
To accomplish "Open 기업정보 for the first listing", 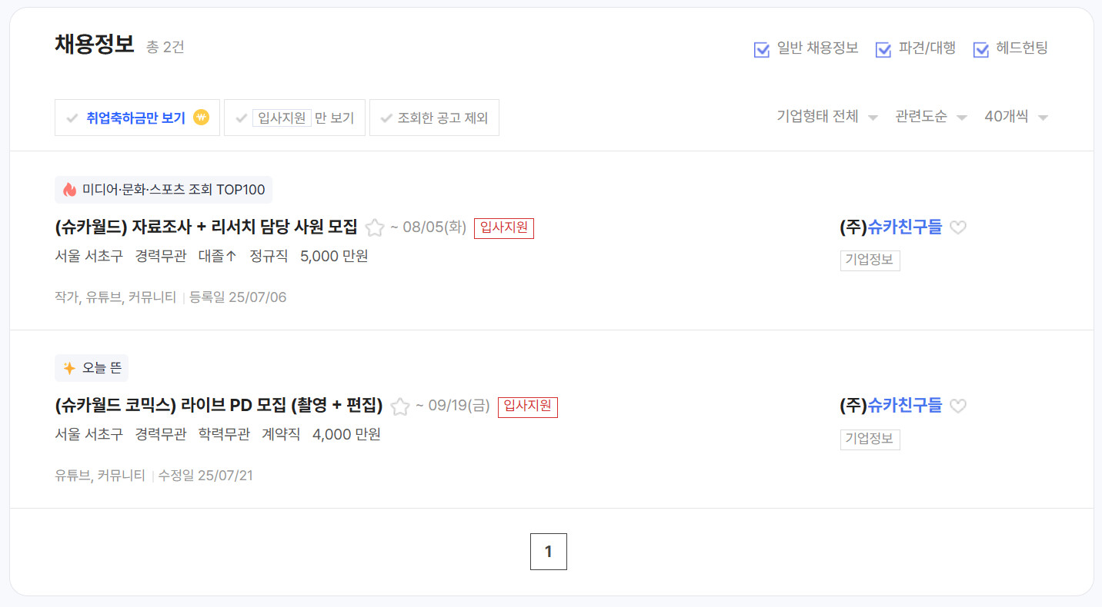I will point(870,260).
